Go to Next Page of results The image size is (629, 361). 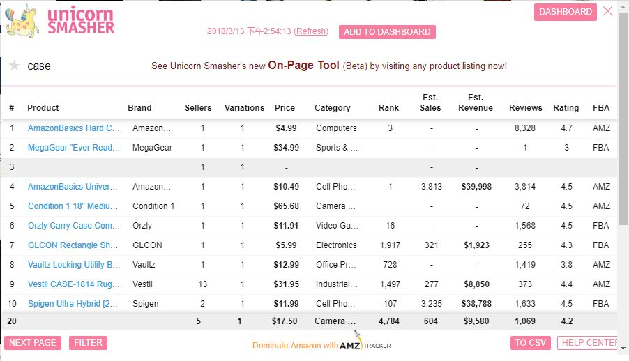click(33, 343)
